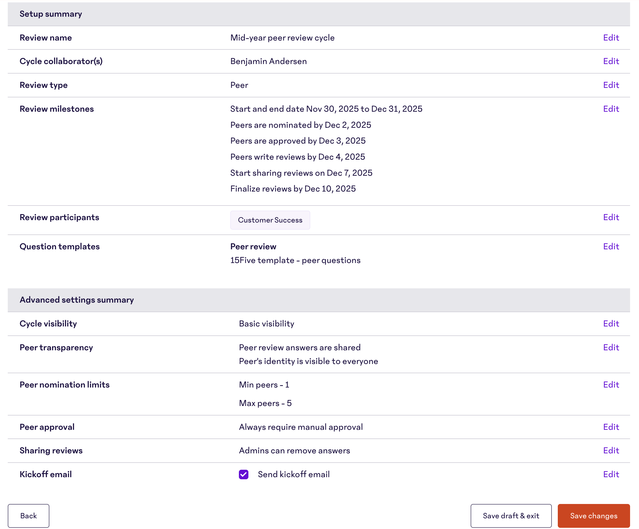Click Save draft & exit
This screenshot has height=529, width=639.
point(510,516)
